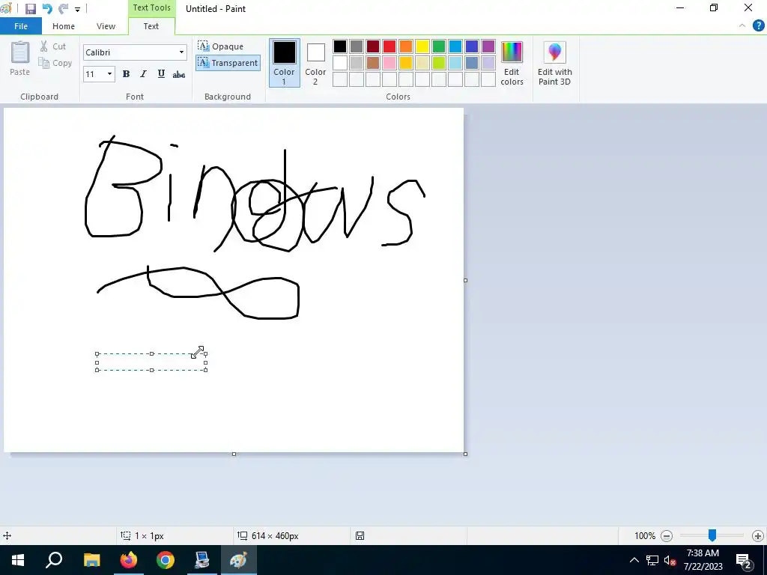Open the Windows Start menu

pyautogui.click(x=18, y=560)
